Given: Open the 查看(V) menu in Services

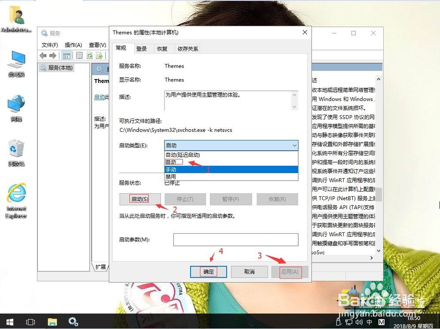Looking at the screenshot, I should point(97,45).
